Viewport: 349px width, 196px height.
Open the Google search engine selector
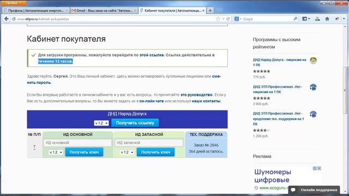click(238, 19)
